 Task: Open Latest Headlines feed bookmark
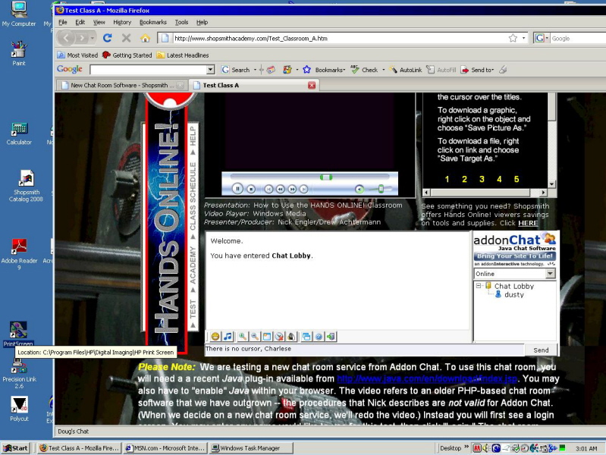pyautogui.click(x=183, y=55)
